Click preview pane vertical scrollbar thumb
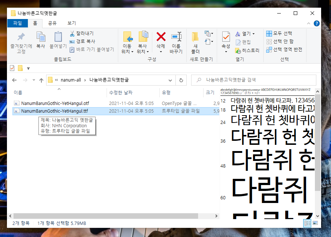The height and width of the screenshot is (237, 331). 317,143
